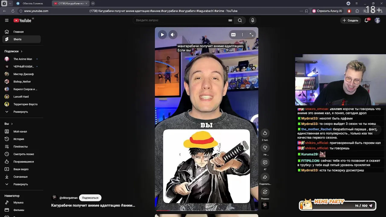Toggle closed captions on the Short
This screenshot has width=386, height=217.
coord(233,35)
